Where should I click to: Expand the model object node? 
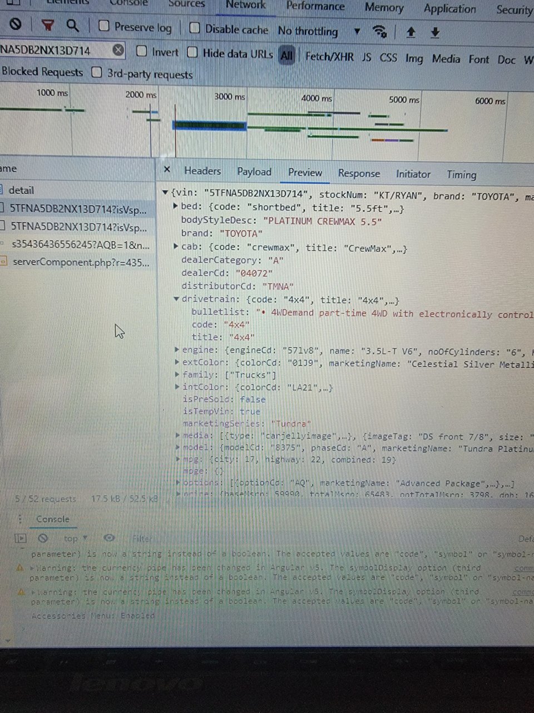[x=178, y=447]
